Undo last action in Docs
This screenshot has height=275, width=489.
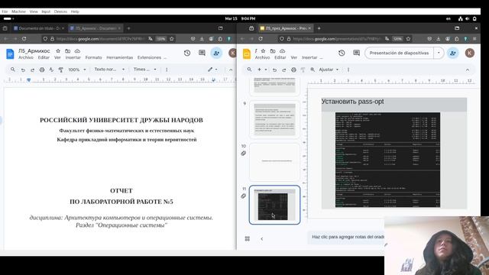tap(23, 70)
